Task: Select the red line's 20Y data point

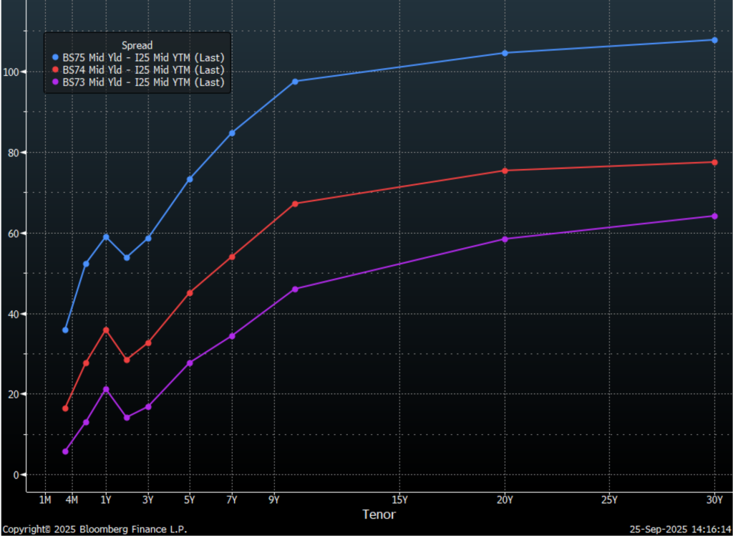Action: click(505, 171)
